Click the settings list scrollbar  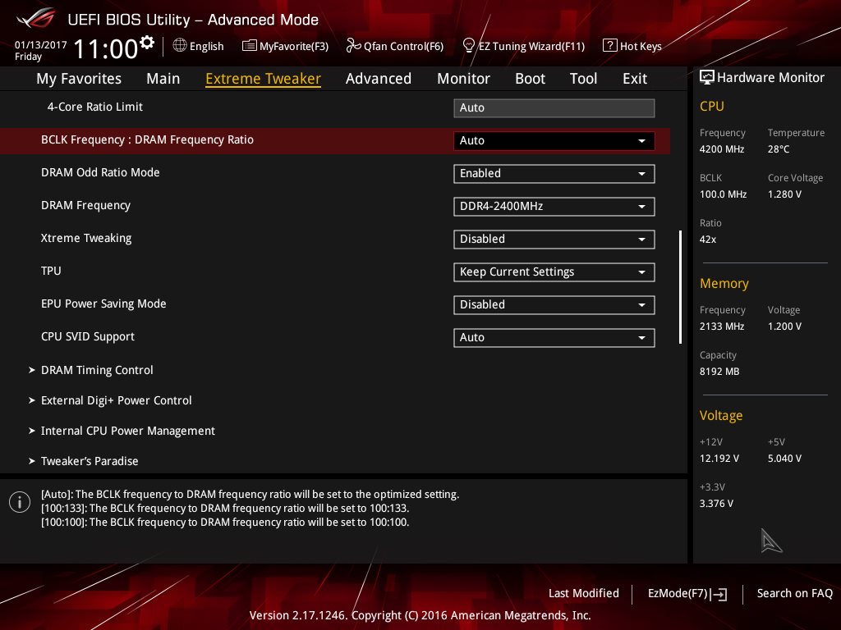pyautogui.click(x=680, y=287)
